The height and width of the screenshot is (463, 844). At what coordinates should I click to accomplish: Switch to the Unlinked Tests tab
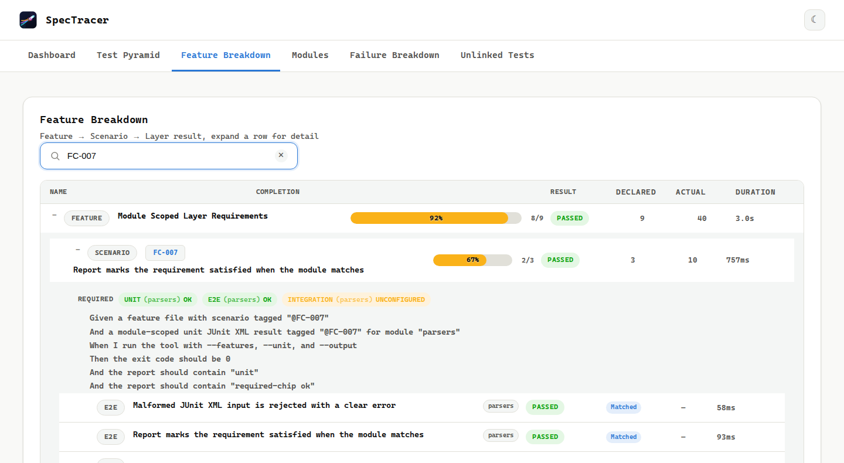coord(497,55)
